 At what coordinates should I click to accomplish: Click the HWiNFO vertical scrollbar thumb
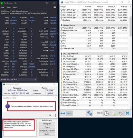tap(131, 26)
